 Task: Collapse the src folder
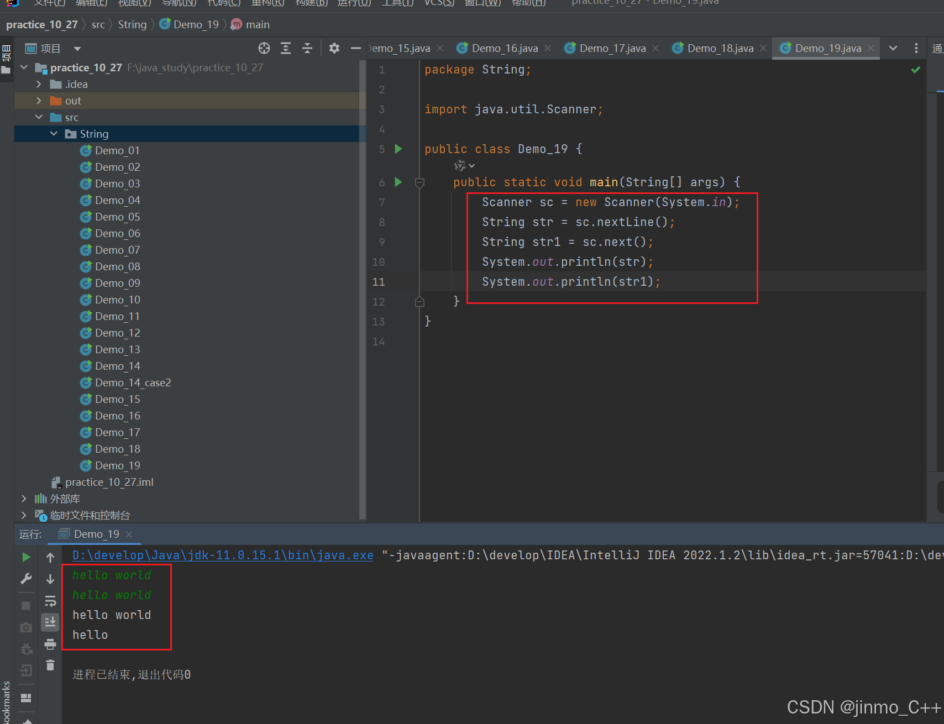pos(39,117)
